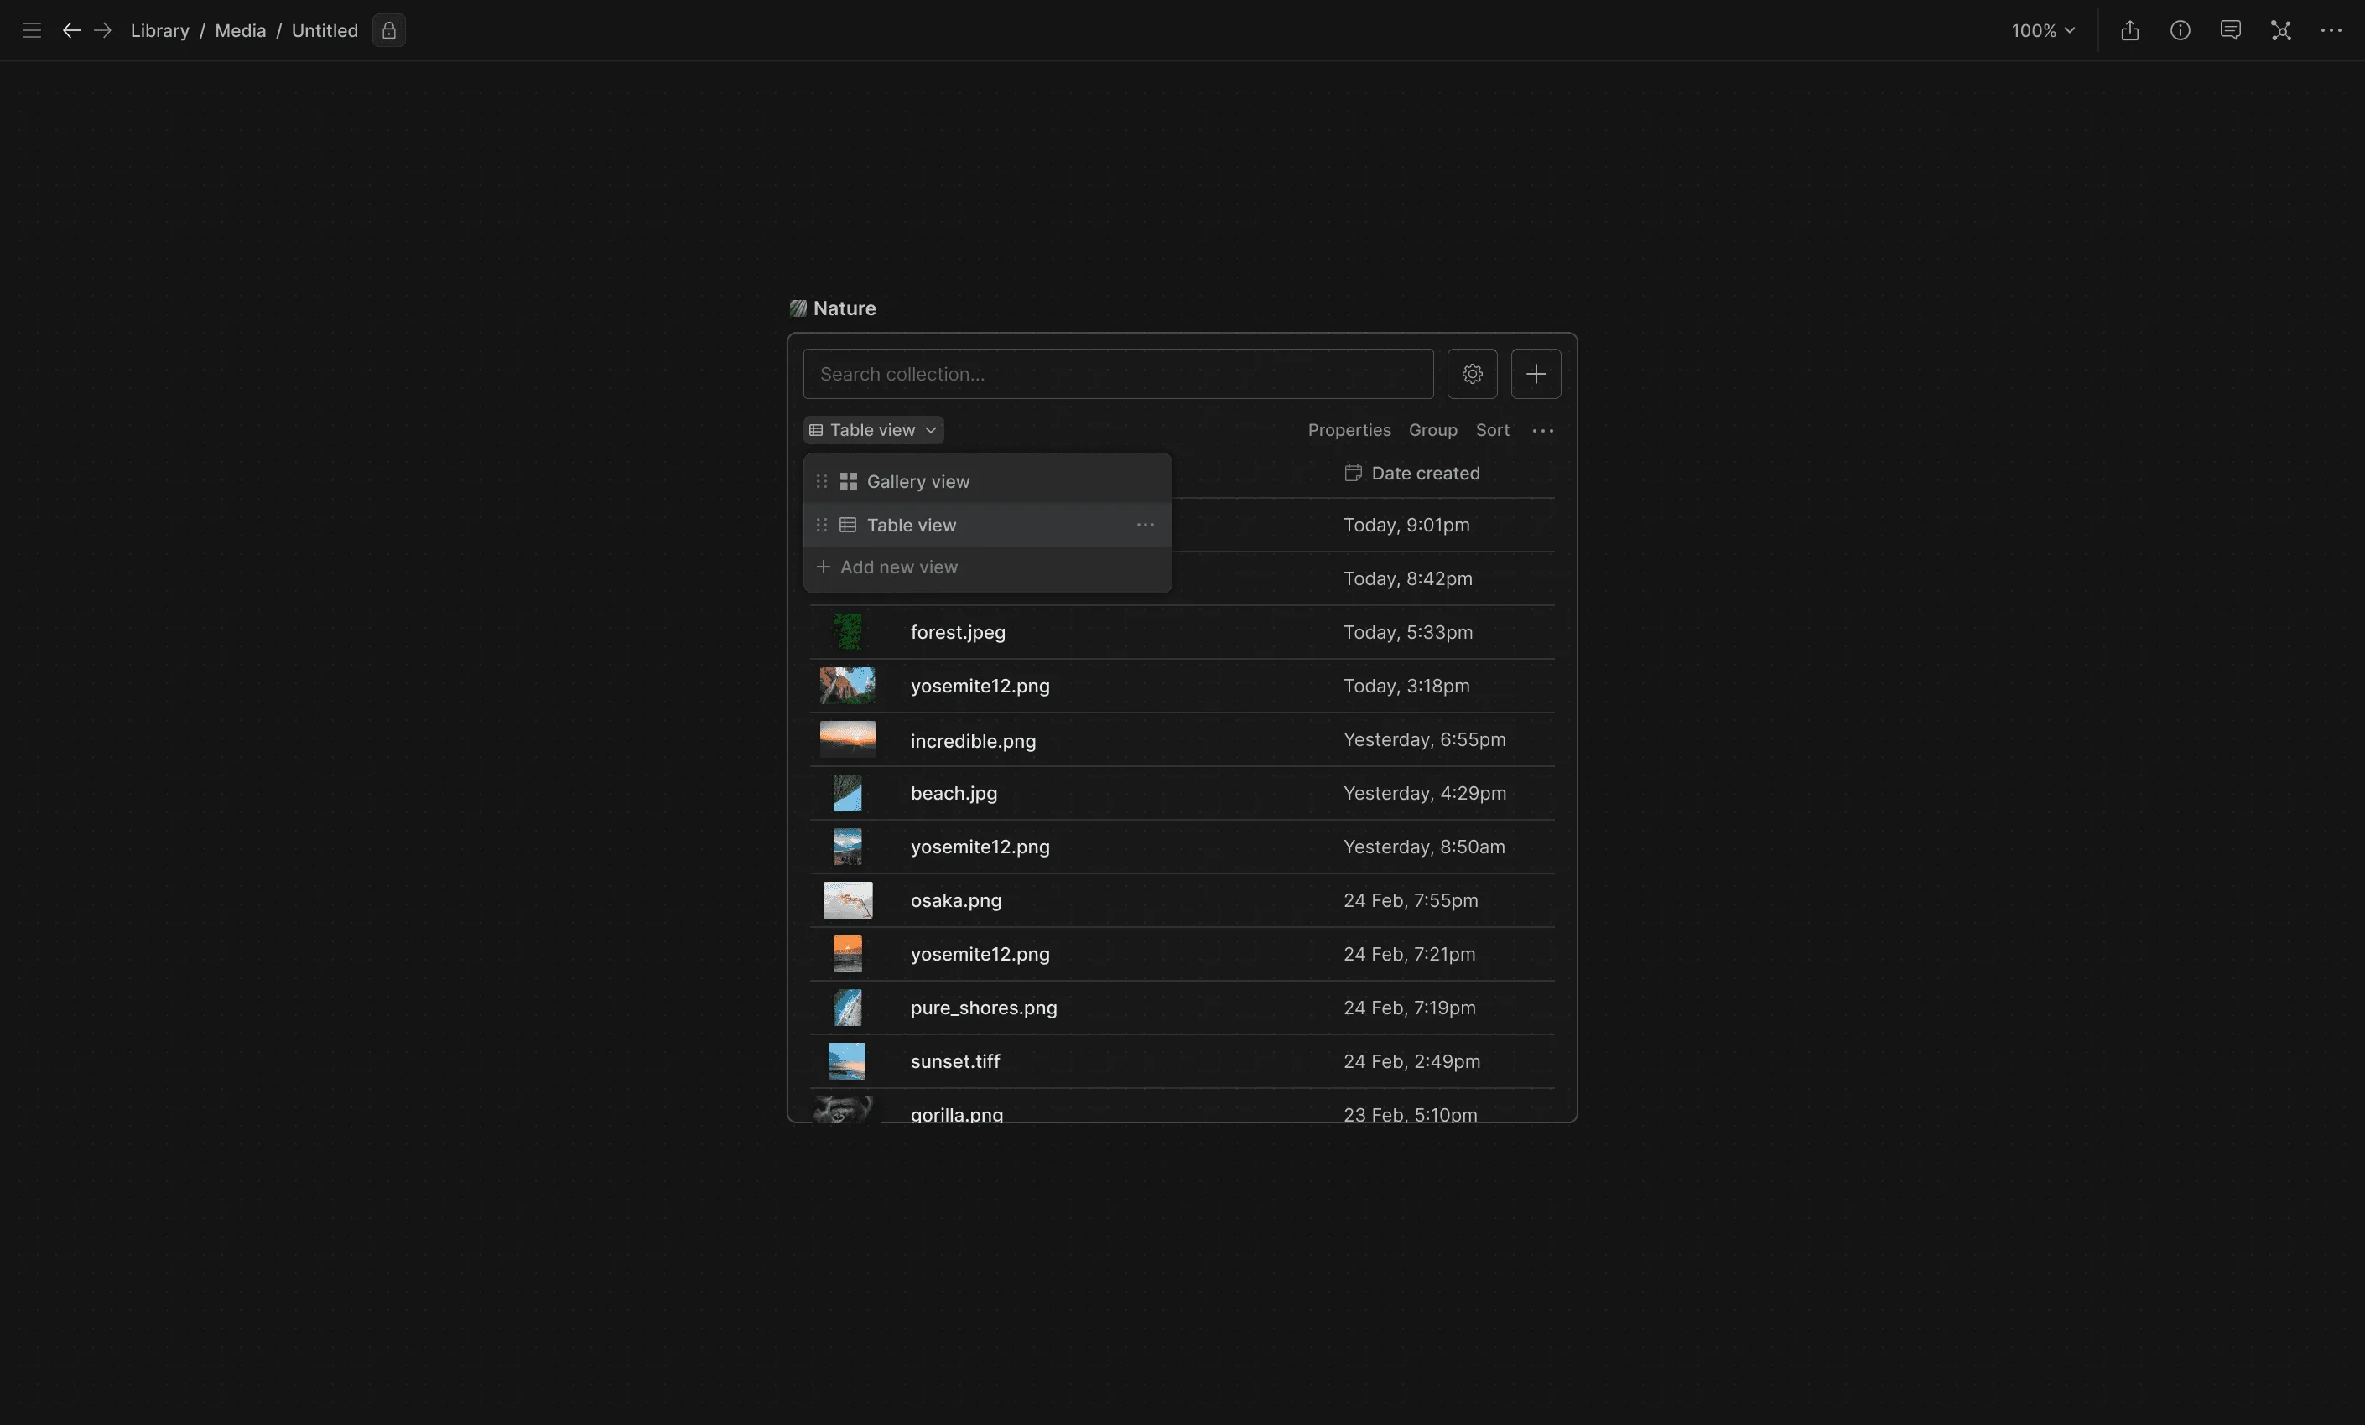Collapse the Table view selector dropdown
This screenshot has height=1425, width=2365.
(x=873, y=430)
